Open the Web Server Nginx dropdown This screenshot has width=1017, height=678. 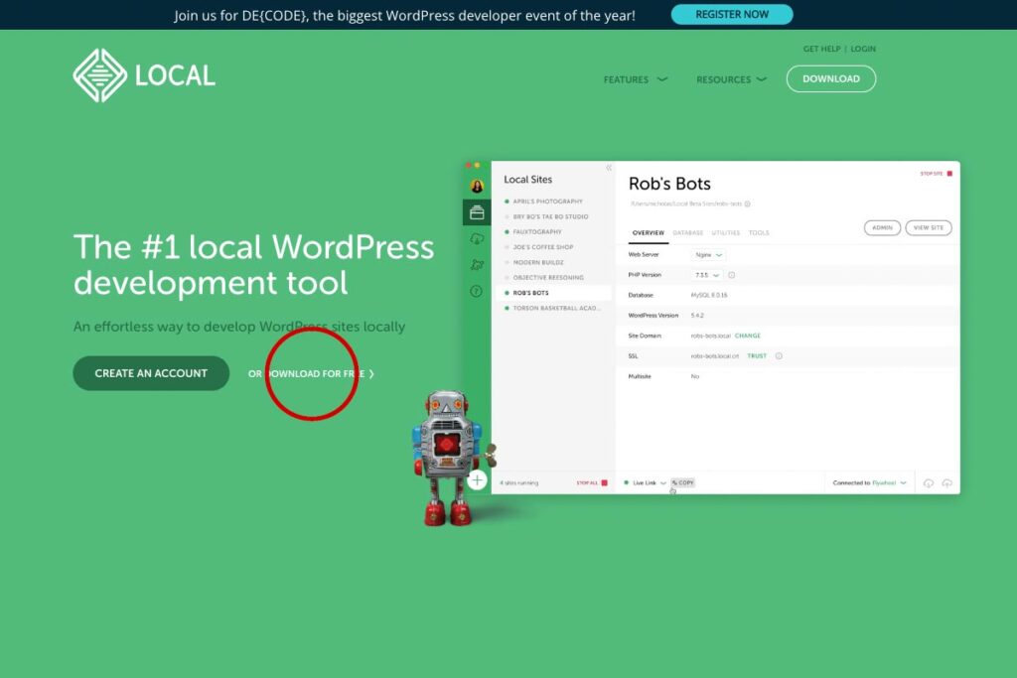pos(708,255)
